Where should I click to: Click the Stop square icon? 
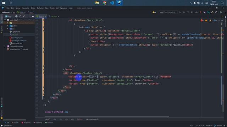(192, 12)
